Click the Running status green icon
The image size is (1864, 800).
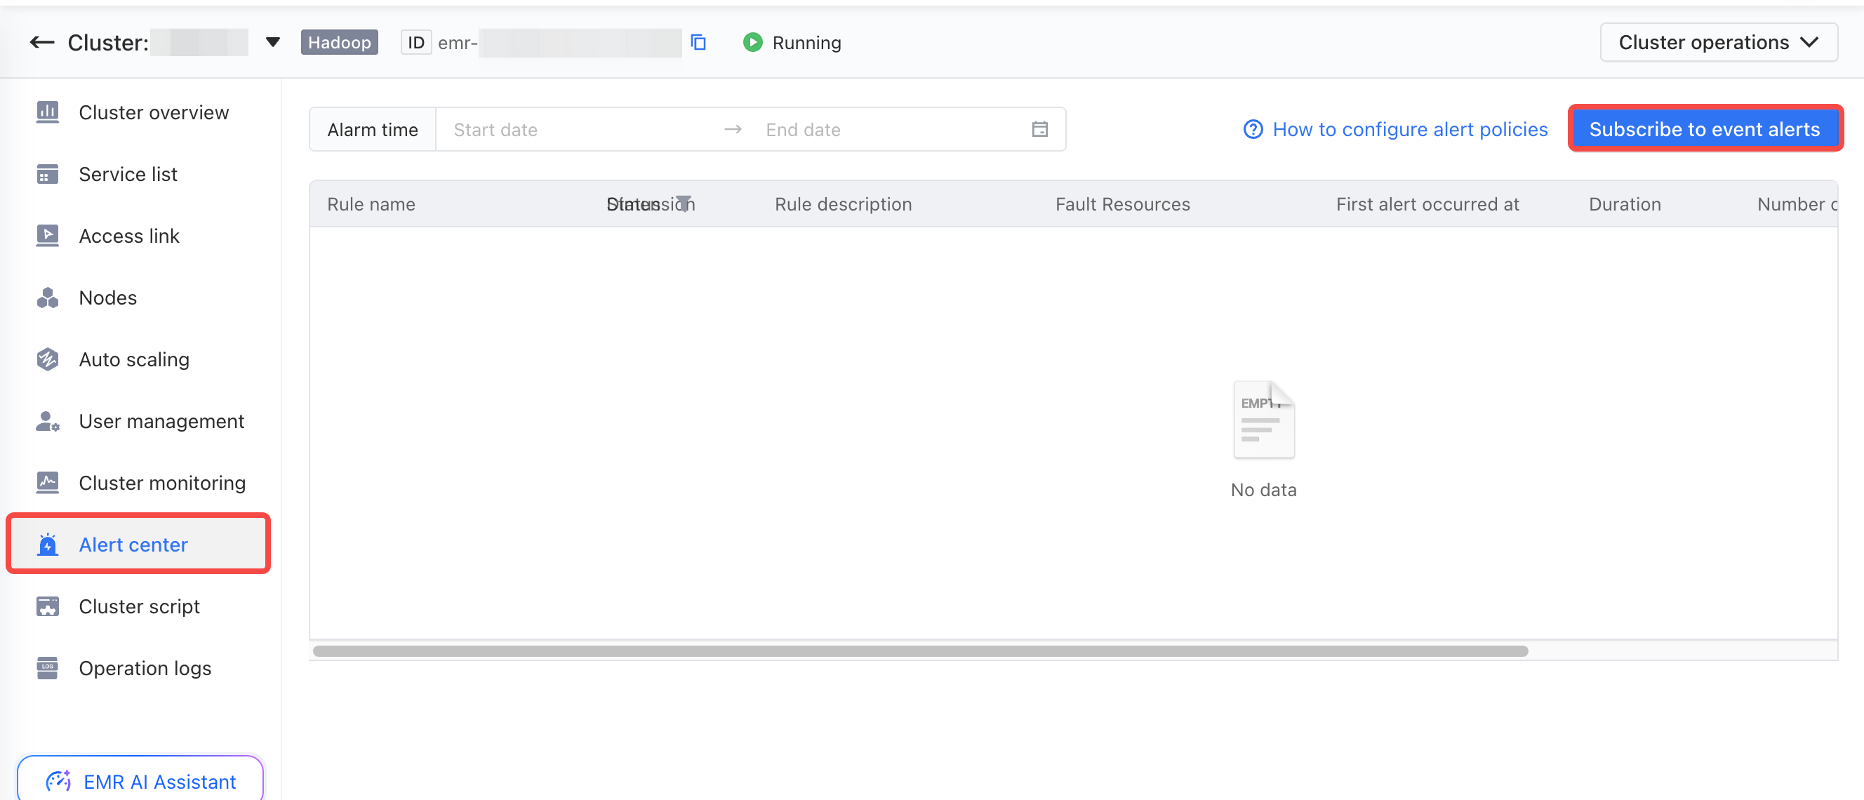pyautogui.click(x=752, y=42)
